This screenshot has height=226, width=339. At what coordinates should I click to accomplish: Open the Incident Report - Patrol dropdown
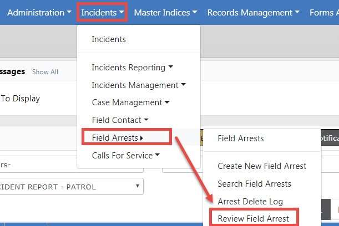coord(71,187)
